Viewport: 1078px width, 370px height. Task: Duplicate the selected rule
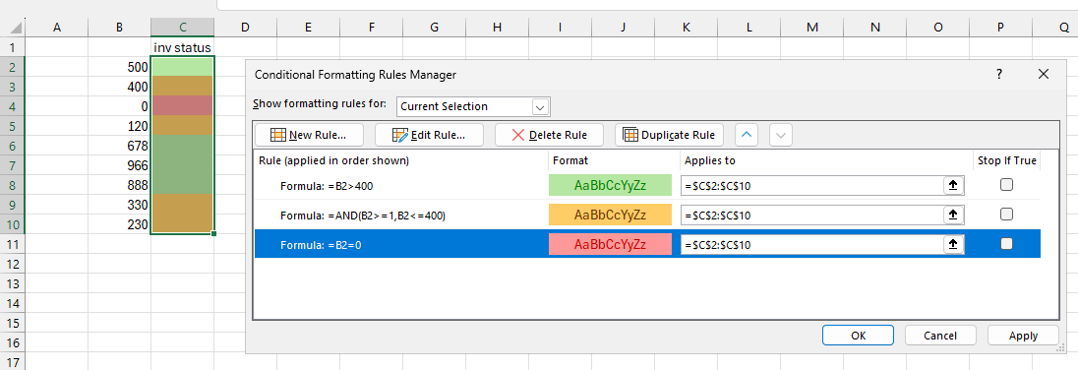670,135
